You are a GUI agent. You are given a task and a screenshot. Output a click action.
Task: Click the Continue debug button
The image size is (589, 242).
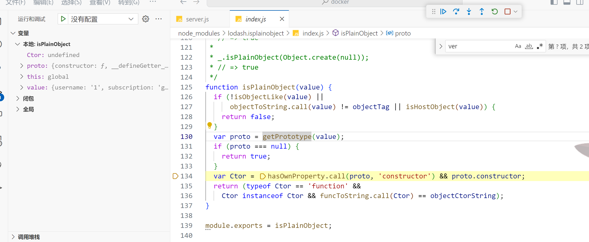click(x=443, y=12)
